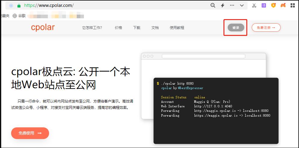299x148 pixels.
Task: Click the zoom magnifier icon in address bar
Action: click(213, 5)
